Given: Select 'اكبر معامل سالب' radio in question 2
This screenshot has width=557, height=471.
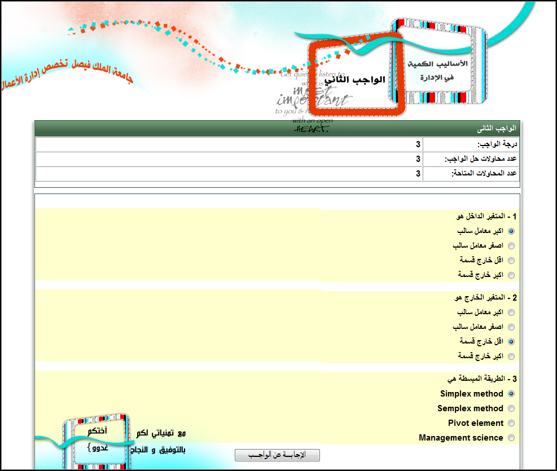Looking at the screenshot, I should pos(511,312).
